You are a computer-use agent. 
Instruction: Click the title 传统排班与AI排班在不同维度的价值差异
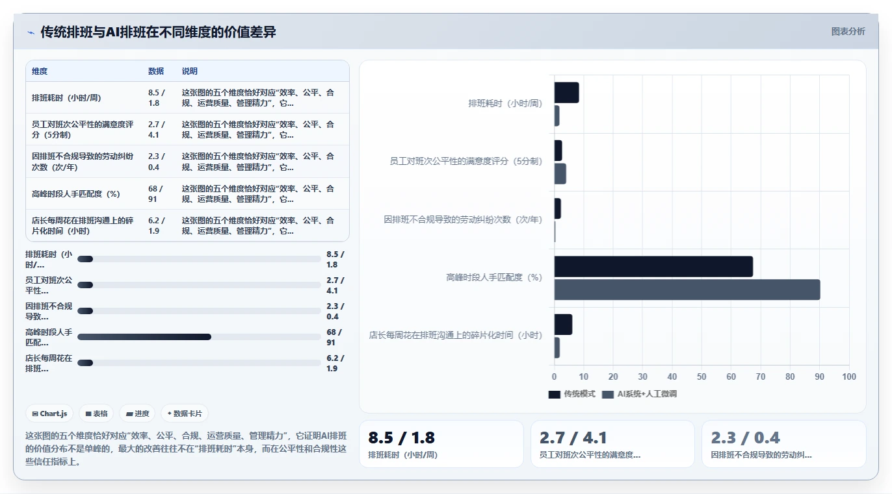point(158,32)
